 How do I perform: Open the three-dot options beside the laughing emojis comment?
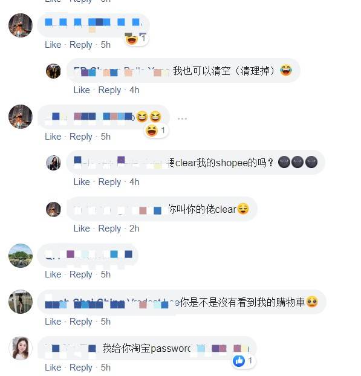click(x=182, y=118)
